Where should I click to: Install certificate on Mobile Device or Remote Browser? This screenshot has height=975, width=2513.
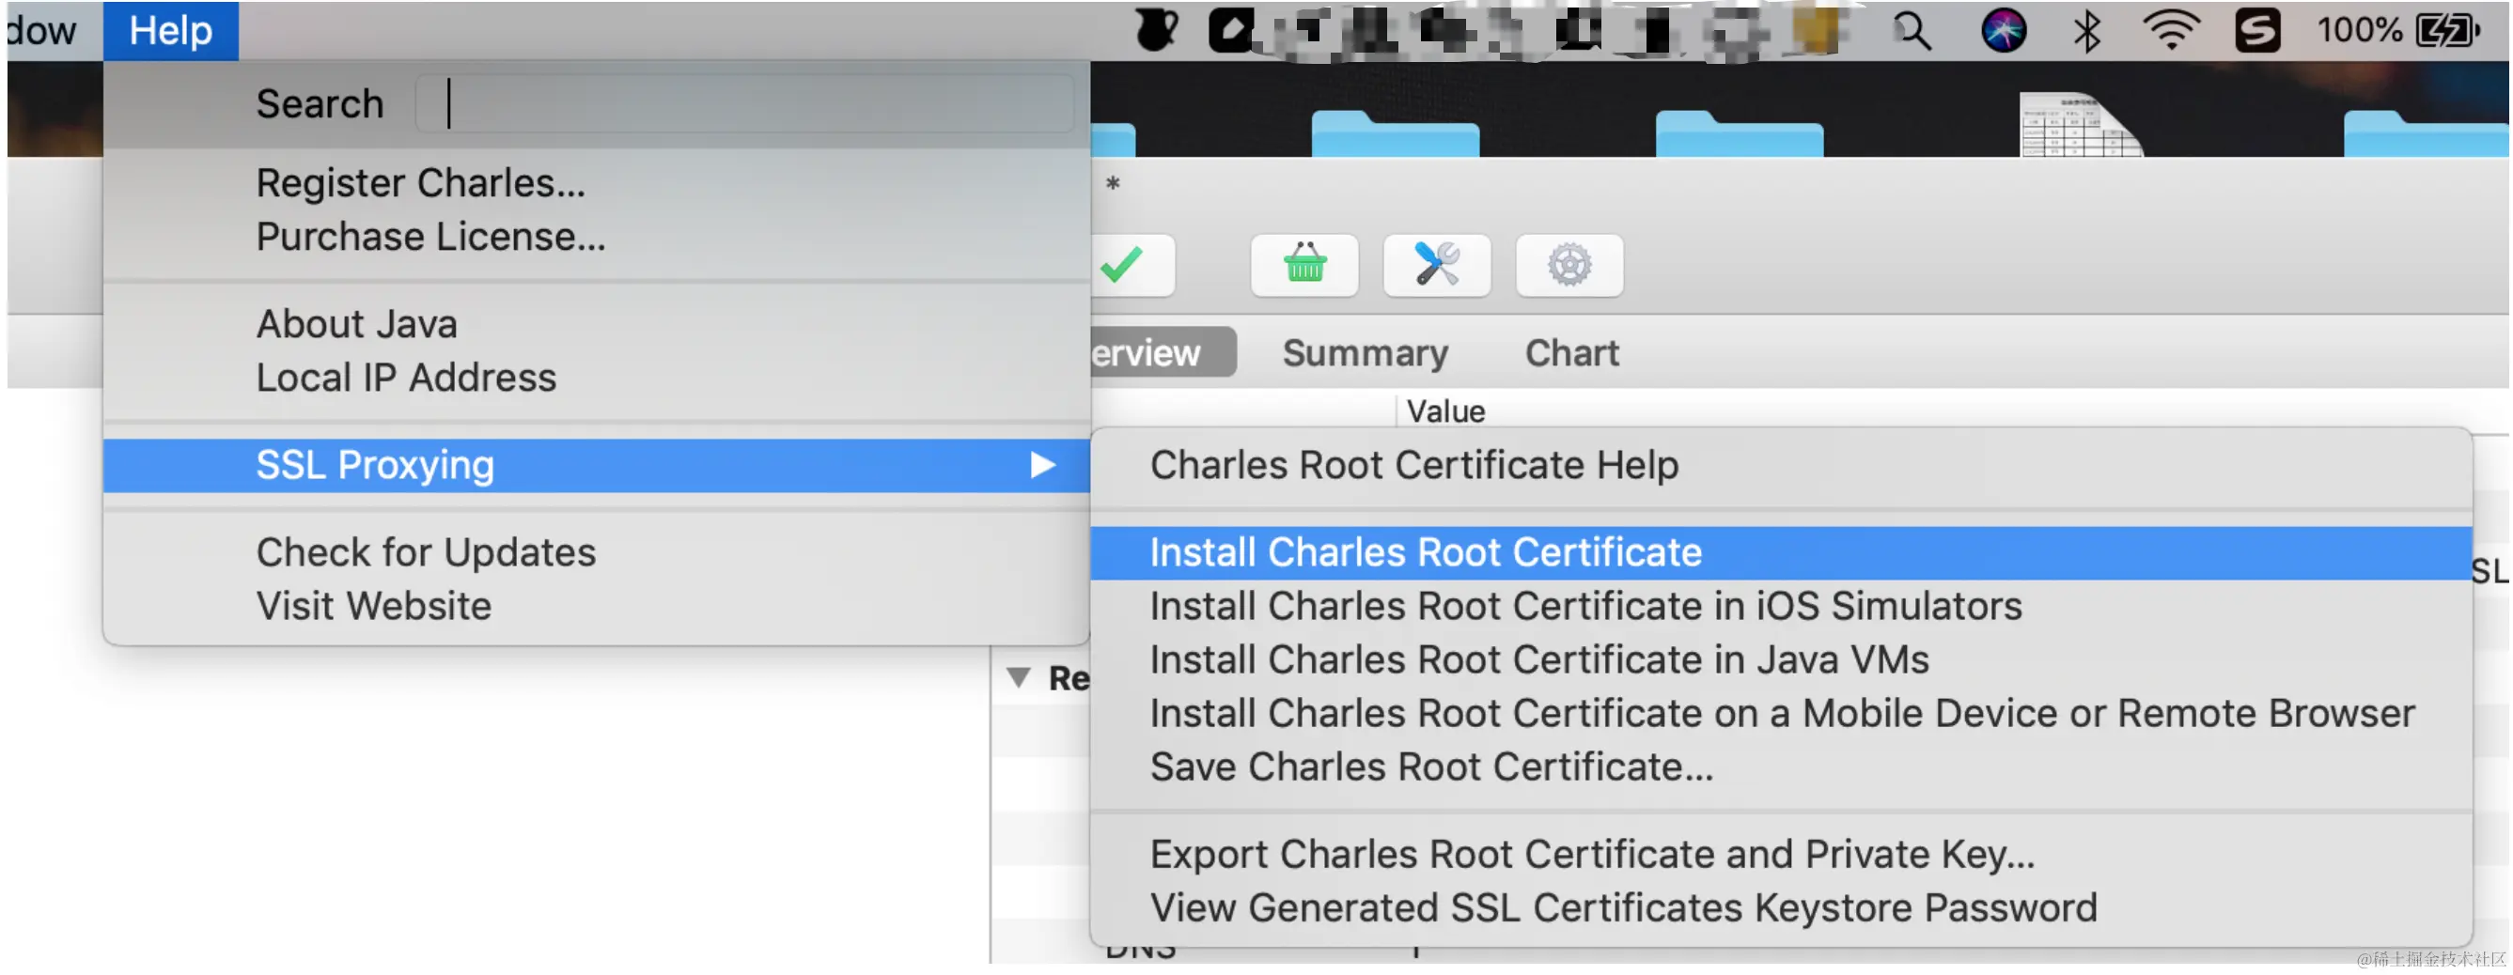click(x=1783, y=714)
